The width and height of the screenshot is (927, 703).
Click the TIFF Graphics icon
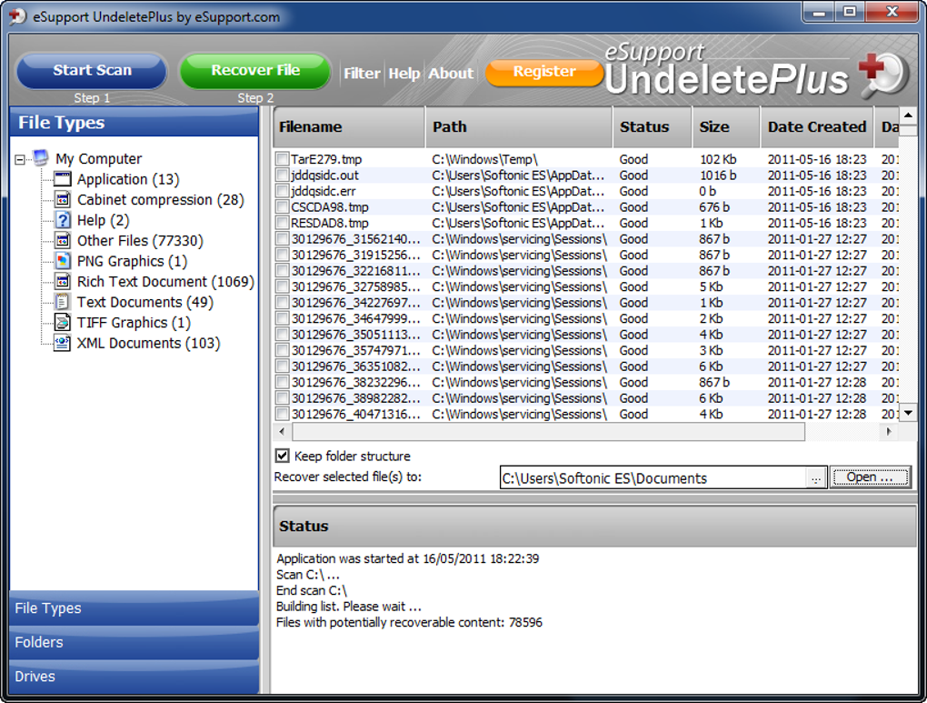tap(62, 323)
